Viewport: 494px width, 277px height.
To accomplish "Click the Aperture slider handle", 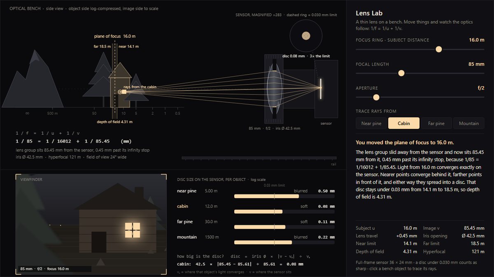I will (x=376, y=97).
